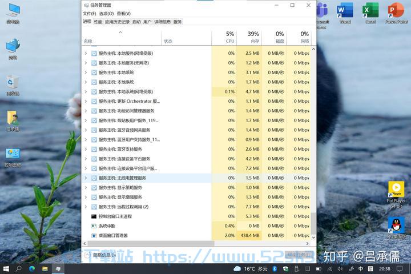Select the Word desktop shortcut
The width and height of the screenshot is (411, 274).
(345, 13)
